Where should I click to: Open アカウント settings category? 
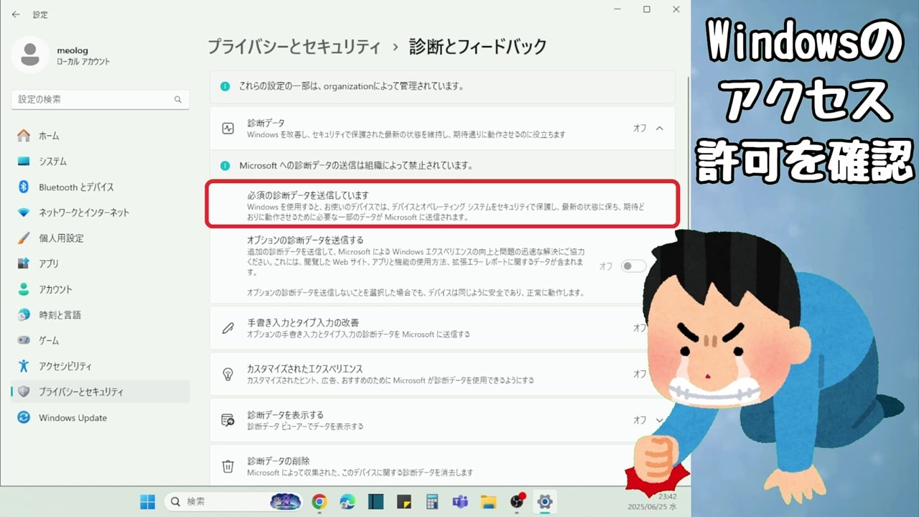point(101,289)
